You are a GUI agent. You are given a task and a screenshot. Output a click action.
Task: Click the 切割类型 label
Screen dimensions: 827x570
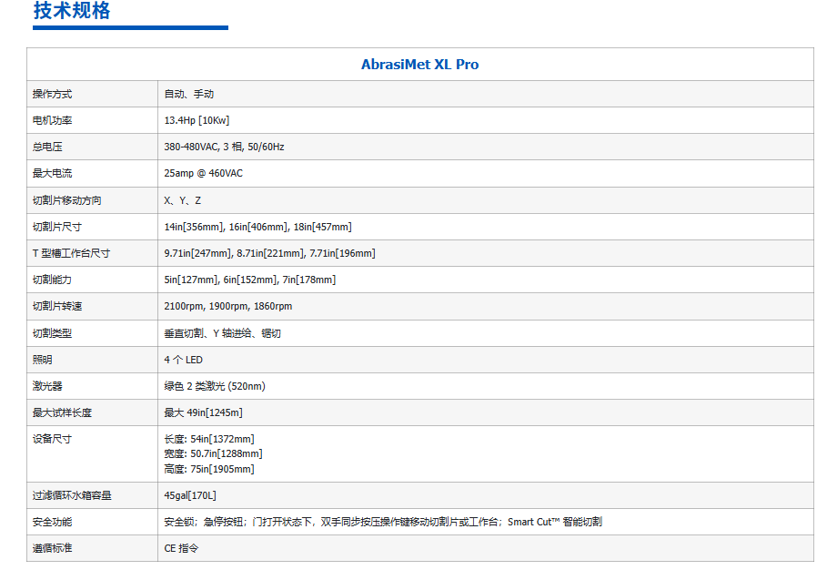pyautogui.click(x=52, y=333)
